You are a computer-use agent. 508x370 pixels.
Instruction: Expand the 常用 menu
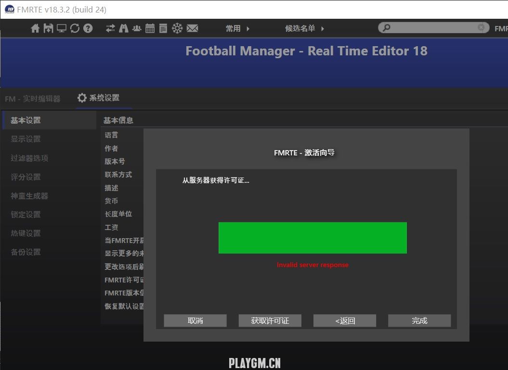(x=237, y=28)
